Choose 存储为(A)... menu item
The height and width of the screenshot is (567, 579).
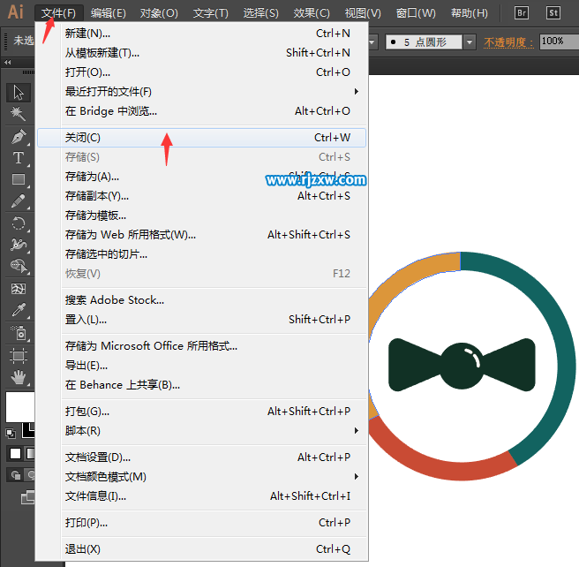[x=201, y=177]
